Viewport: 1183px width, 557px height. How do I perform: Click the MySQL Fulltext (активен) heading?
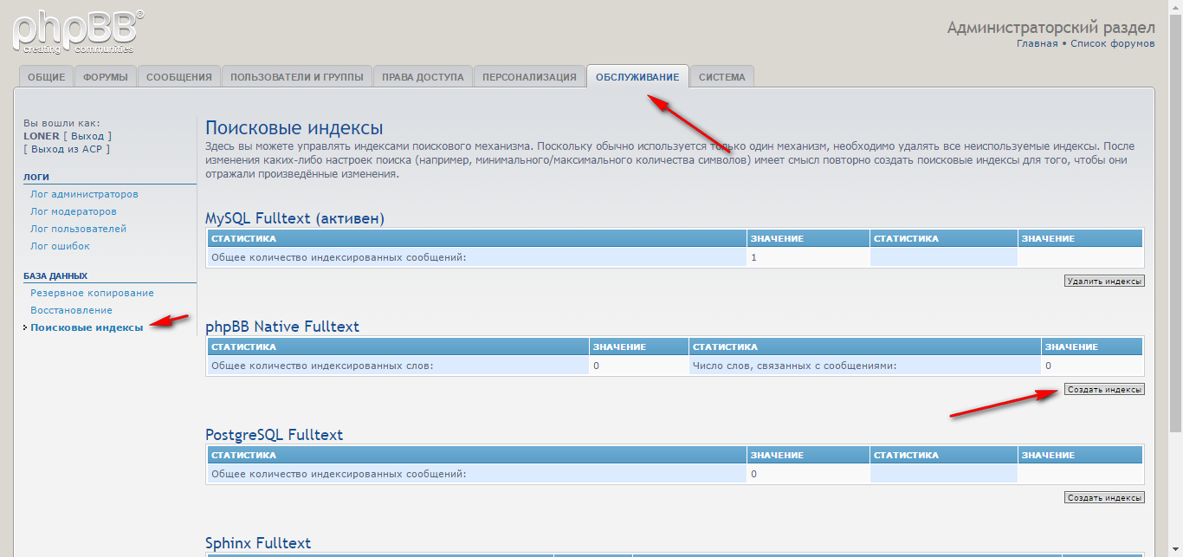pos(294,218)
